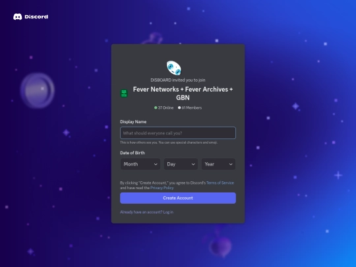This screenshot has width=356, height=267.
Task: Click the DISBOARD inviter avatar
Action: (x=174, y=68)
